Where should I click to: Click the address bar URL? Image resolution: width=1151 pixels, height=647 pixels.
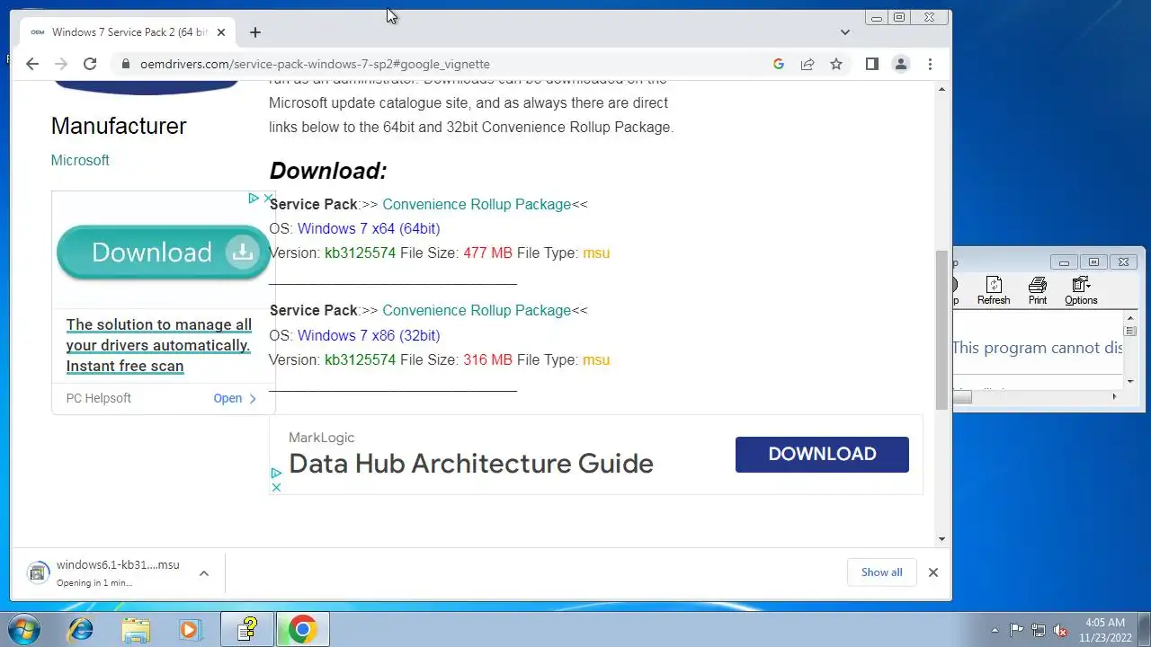pos(315,64)
